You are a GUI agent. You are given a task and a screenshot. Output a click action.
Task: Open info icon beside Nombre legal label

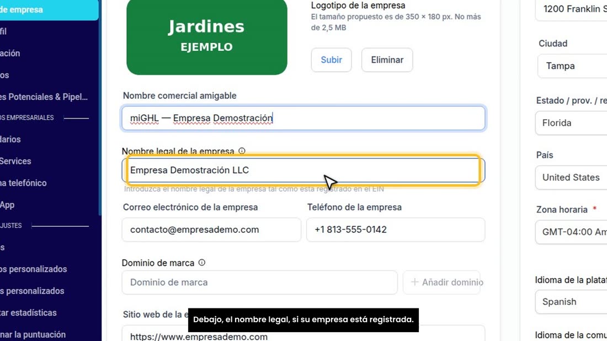point(242,151)
